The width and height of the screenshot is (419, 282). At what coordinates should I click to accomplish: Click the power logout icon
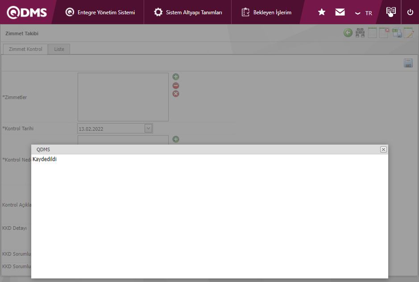pos(410,12)
